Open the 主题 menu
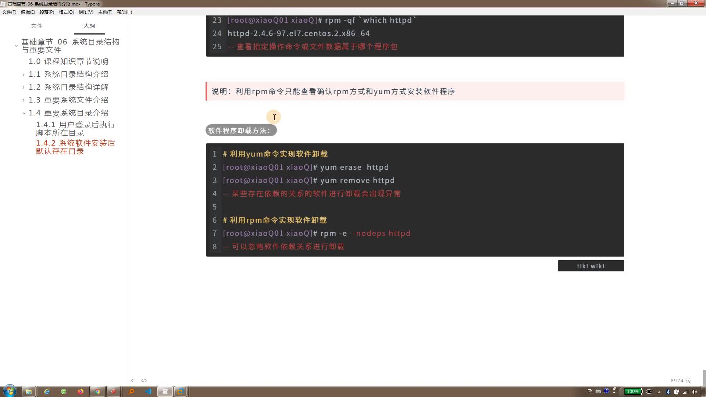The width and height of the screenshot is (706, 397). (x=105, y=12)
